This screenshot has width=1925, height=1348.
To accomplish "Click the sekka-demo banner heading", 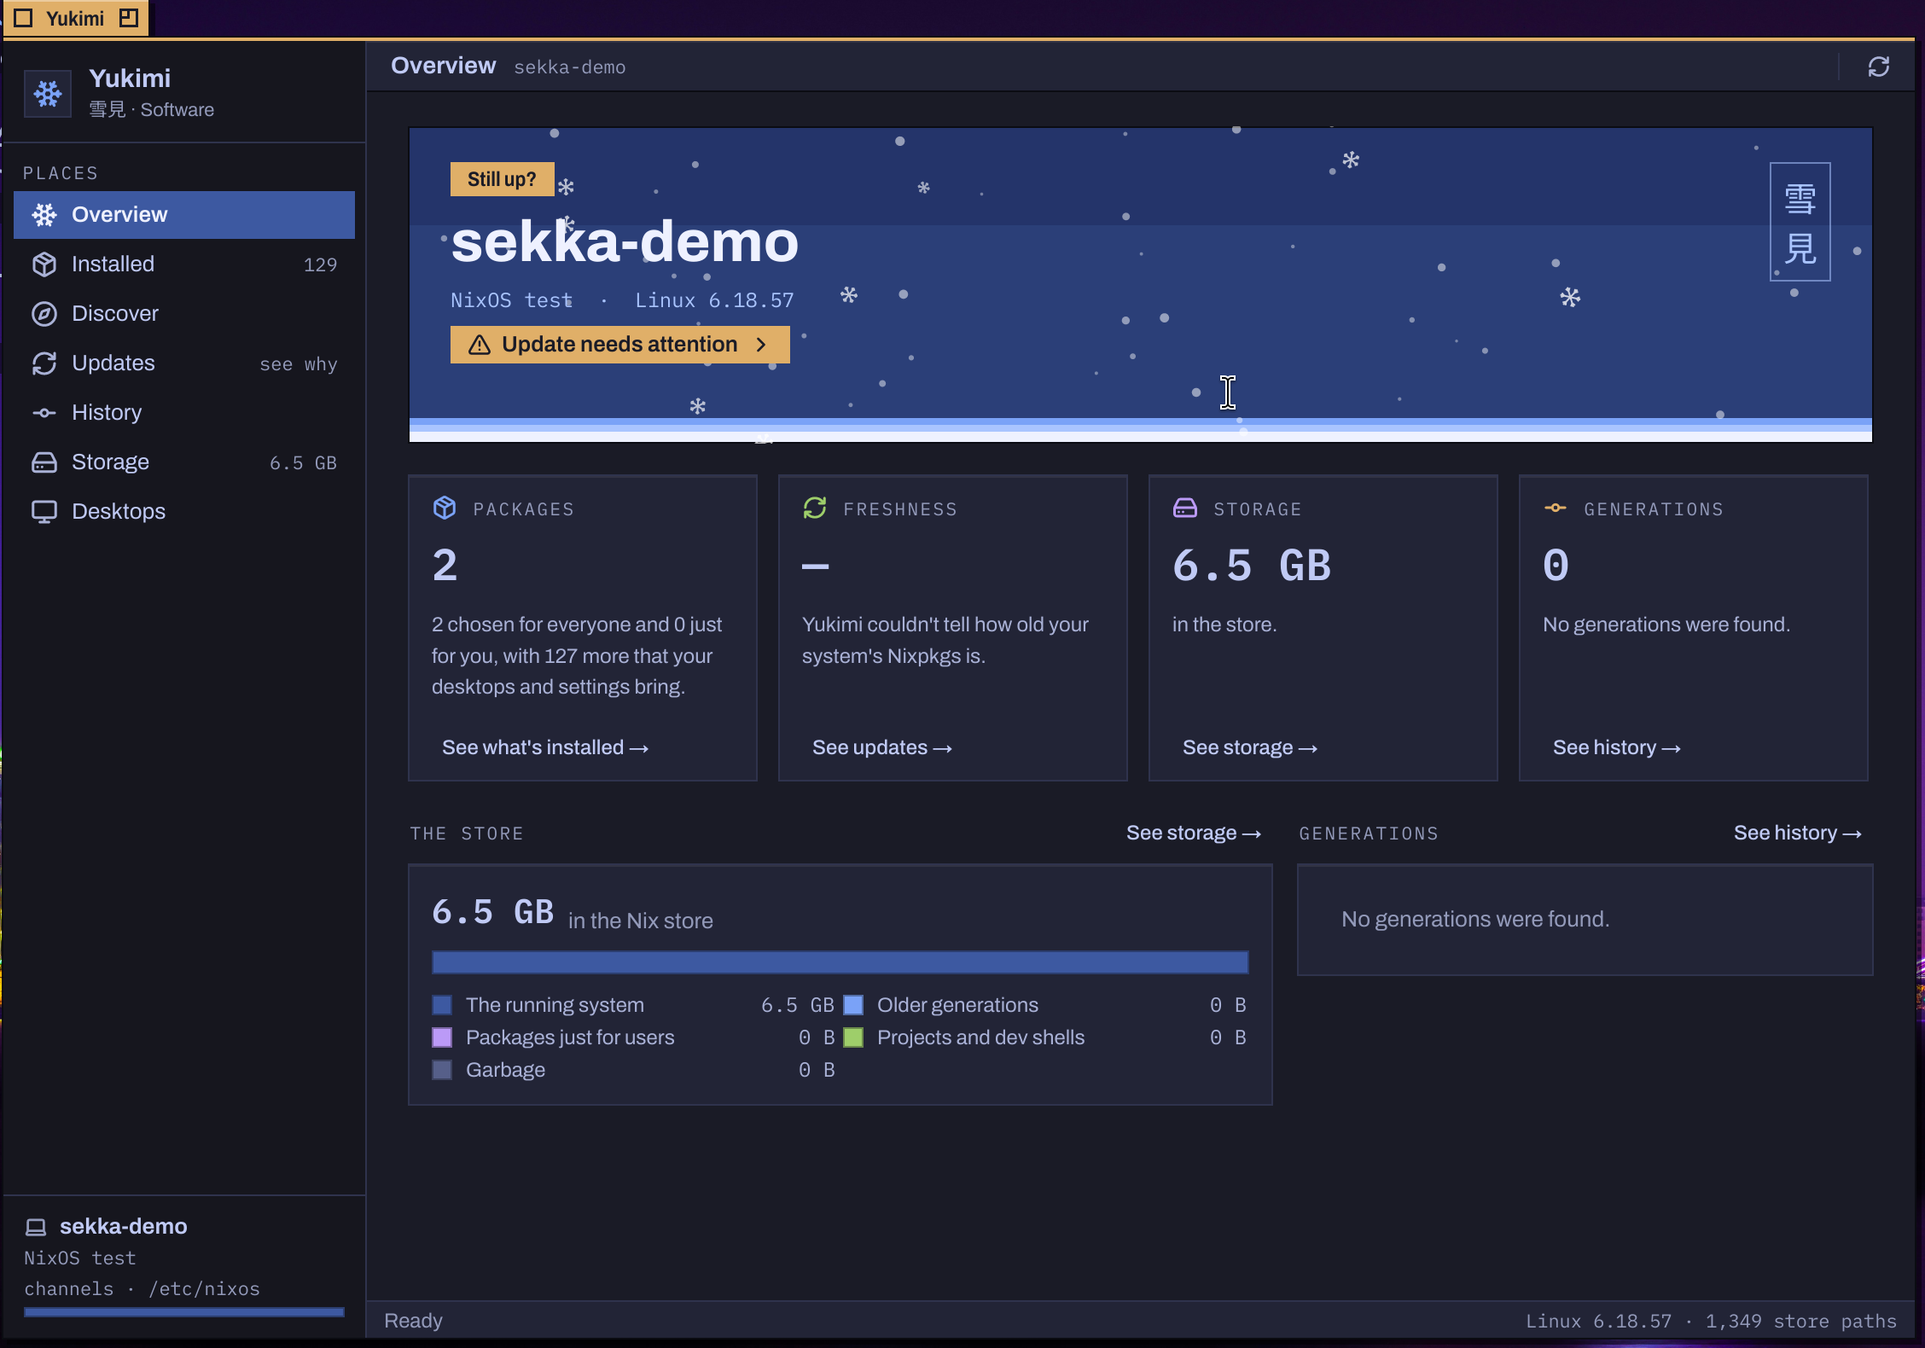I will click(625, 241).
